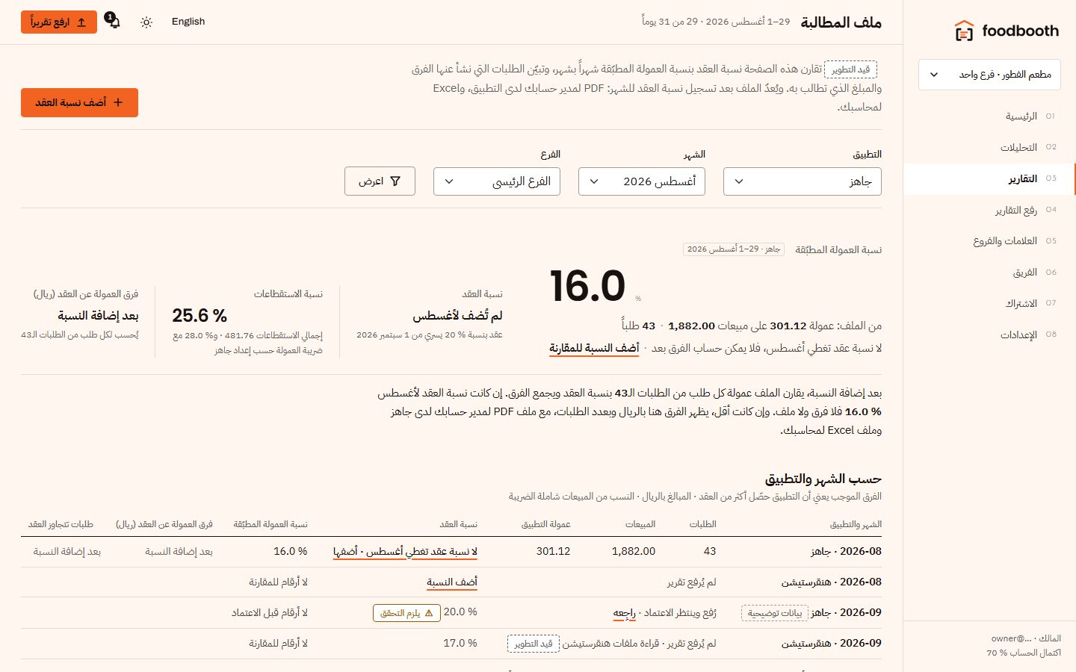Screen dimensions: 1076x672
Task: Click the راجعه link in 2026-09 جاهز row
Action: (625, 613)
